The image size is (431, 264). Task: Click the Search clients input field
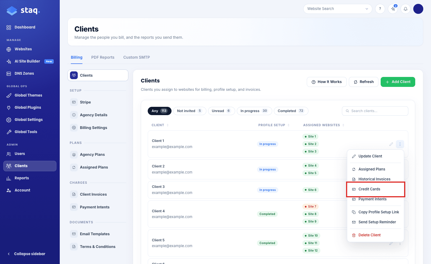click(375, 111)
